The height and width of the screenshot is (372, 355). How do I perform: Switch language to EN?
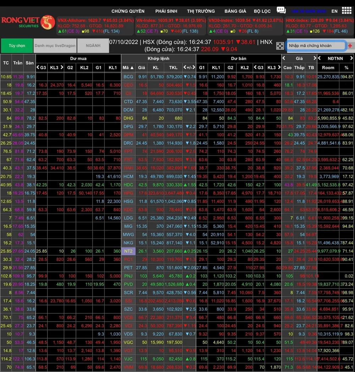(x=334, y=11)
